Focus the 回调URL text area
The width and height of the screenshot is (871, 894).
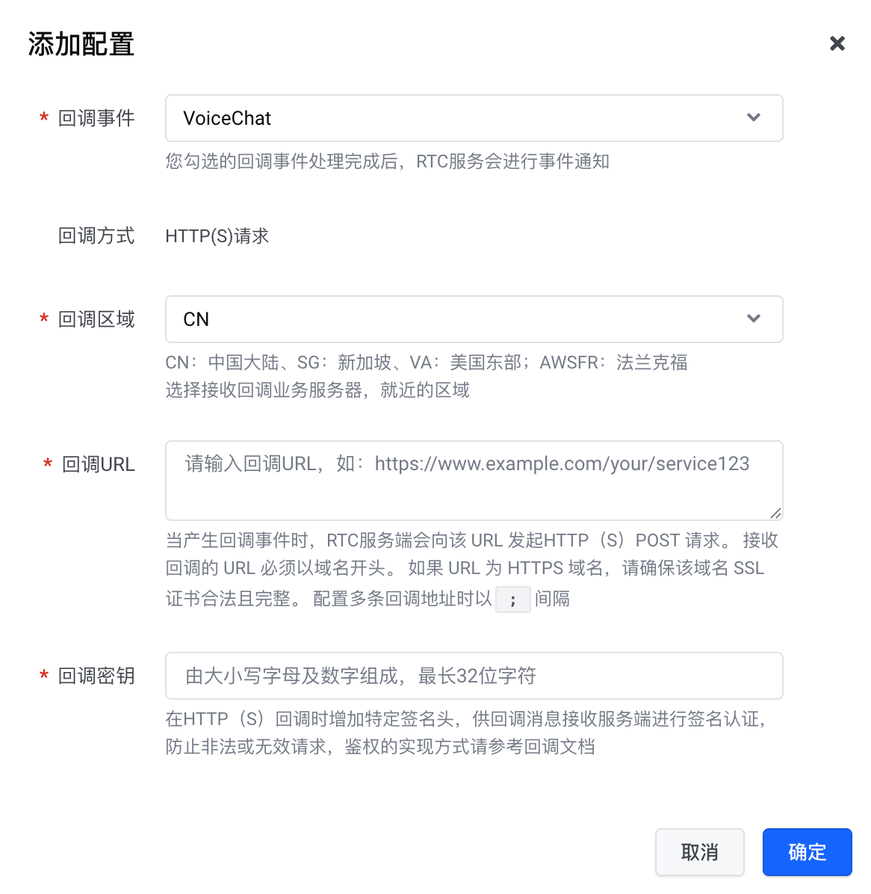(473, 480)
